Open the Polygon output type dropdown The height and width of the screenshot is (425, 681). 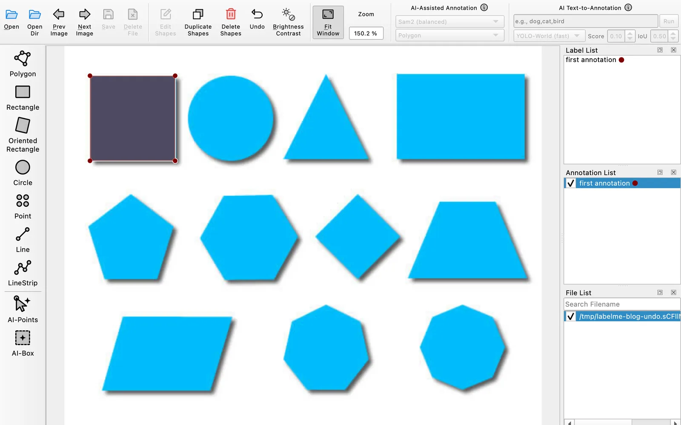(x=450, y=35)
